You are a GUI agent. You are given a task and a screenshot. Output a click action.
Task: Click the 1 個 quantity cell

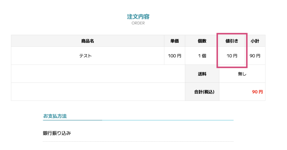pos(202,56)
